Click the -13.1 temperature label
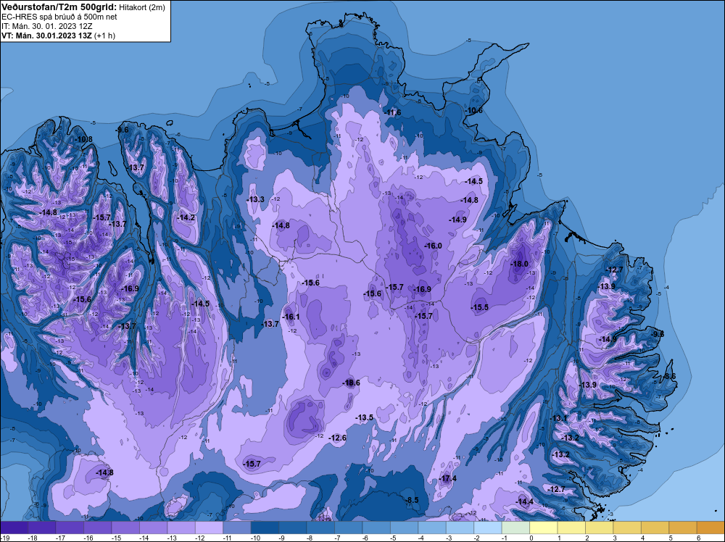This screenshot has width=725, height=542. 558,418
